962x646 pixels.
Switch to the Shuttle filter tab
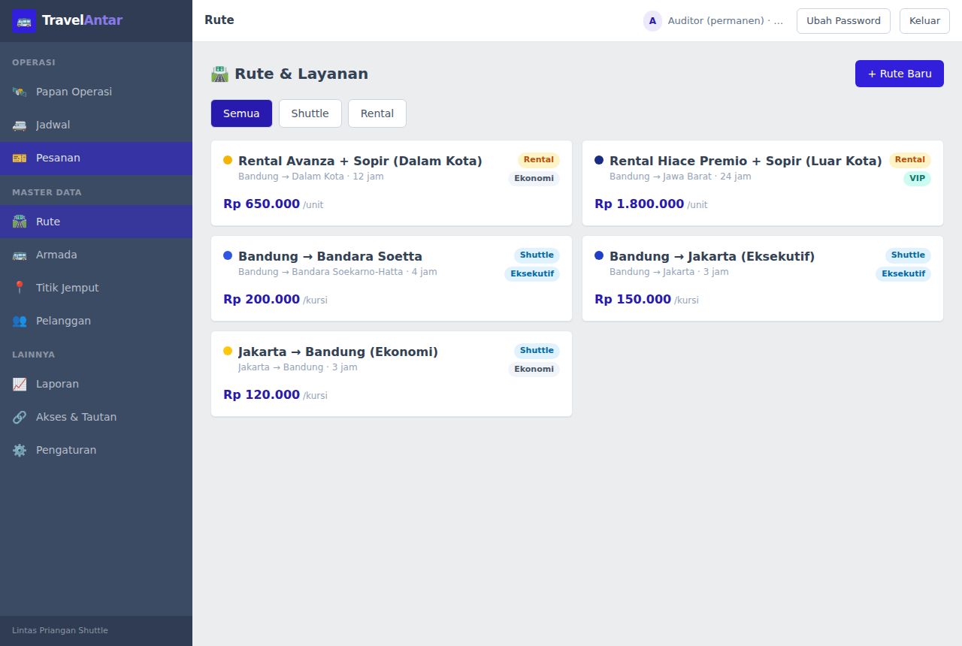(x=310, y=113)
